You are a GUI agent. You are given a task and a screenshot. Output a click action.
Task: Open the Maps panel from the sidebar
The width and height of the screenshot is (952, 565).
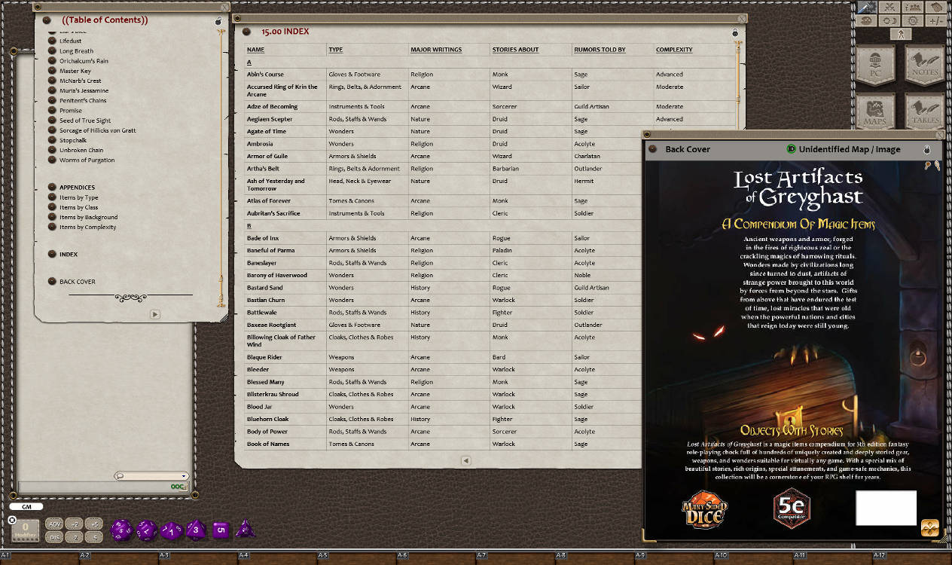876,111
